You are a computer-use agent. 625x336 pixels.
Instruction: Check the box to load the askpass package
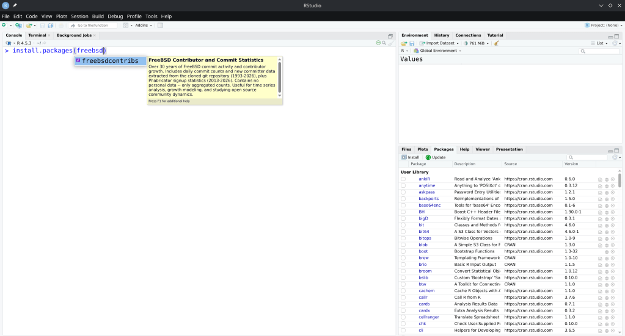point(403,192)
